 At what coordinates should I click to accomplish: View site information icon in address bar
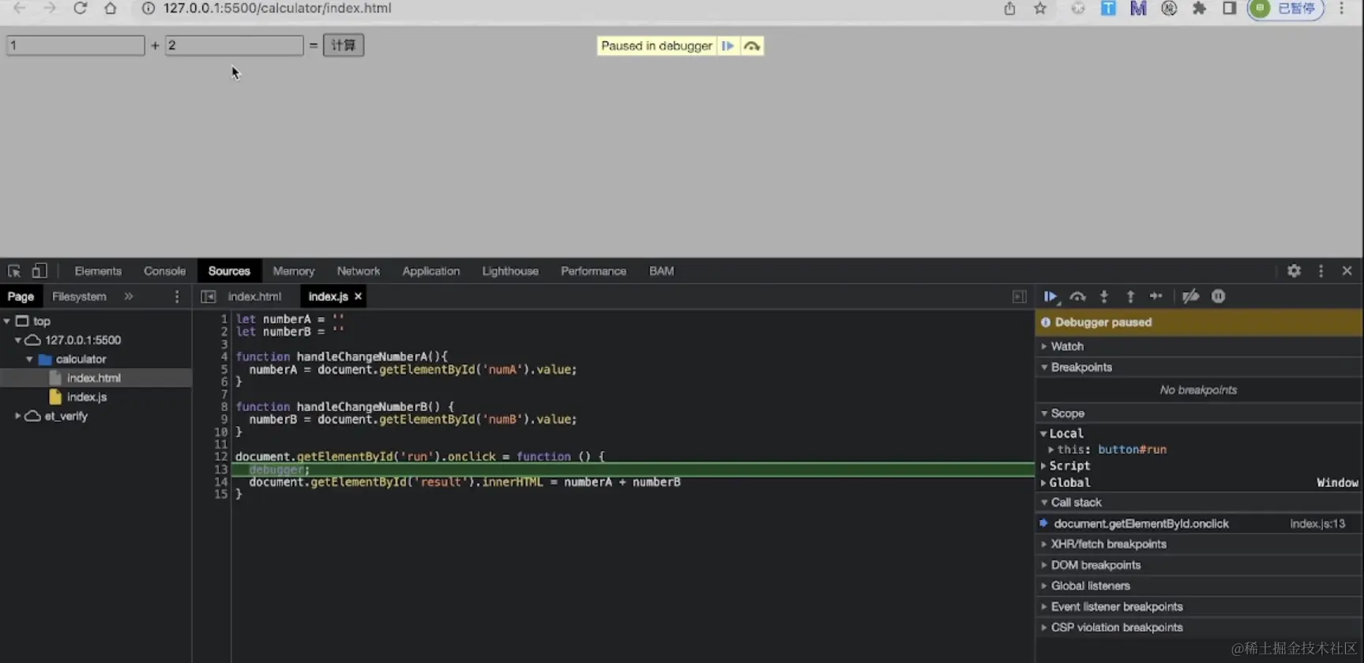pyautogui.click(x=148, y=8)
